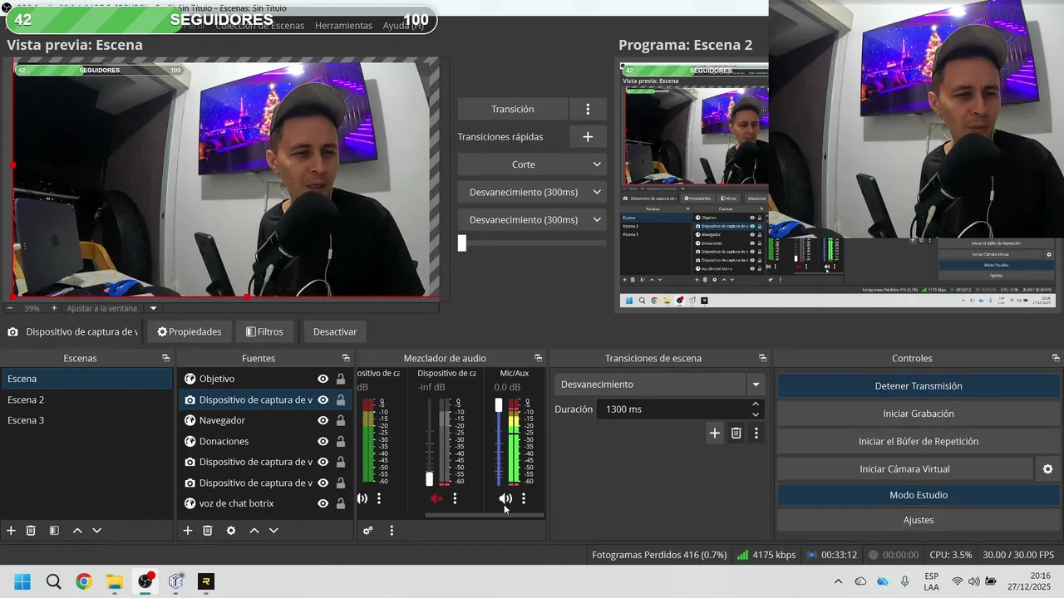Viewport: 1064px width, 598px height.
Task: Toggle lock on voz de chat botrix
Action: [x=341, y=503]
